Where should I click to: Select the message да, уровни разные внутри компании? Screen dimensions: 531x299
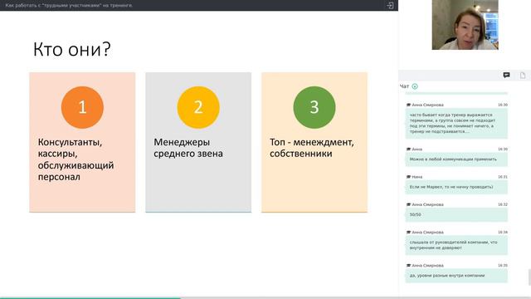456,276
